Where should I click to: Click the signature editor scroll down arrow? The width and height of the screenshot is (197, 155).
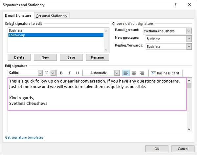tap(189, 129)
